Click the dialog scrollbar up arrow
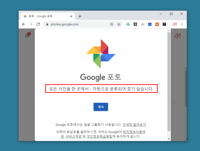This screenshot has width=200, height=151. click(169, 31)
